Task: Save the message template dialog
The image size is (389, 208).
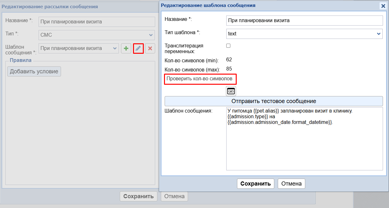Action: click(x=255, y=184)
